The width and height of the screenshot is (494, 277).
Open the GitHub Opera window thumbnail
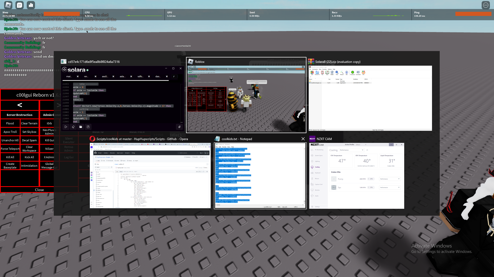click(150, 176)
